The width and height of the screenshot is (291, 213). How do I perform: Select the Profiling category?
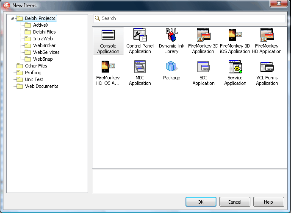pyautogui.click(x=29, y=73)
